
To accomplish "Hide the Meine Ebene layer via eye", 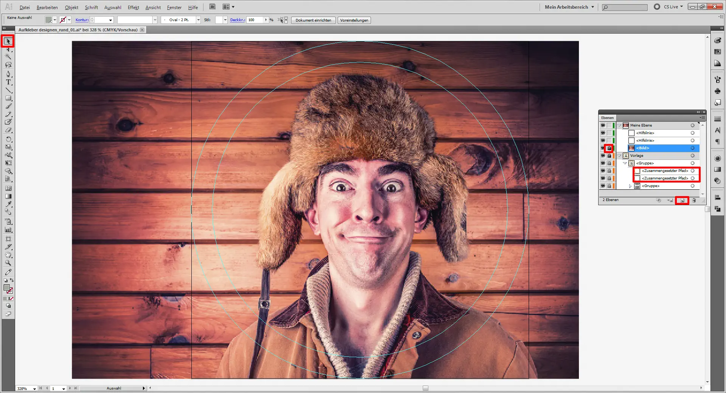I will (x=603, y=125).
